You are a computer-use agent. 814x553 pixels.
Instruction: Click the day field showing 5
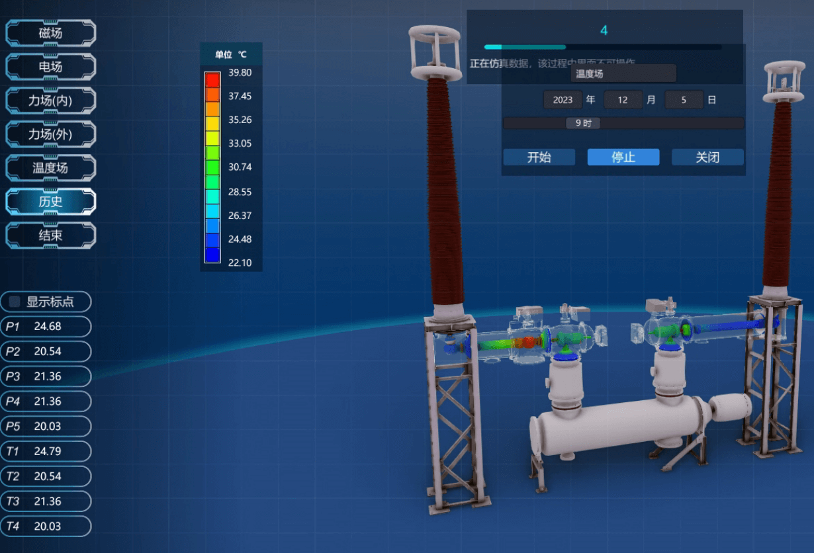point(684,100)
